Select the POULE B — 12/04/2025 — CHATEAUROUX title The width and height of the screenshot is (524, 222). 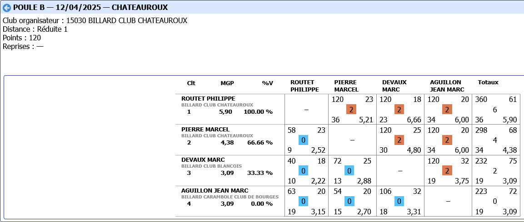90,7
